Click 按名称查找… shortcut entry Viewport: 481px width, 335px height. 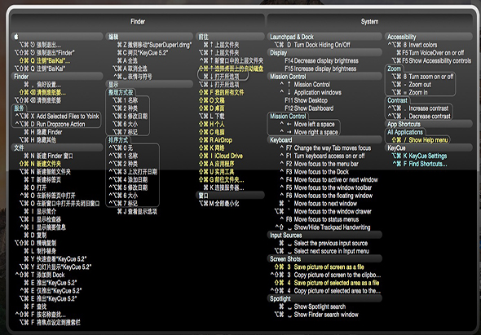(41, 315)
